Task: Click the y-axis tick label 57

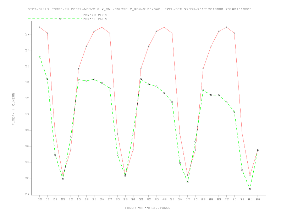Action: click(27, 34)
